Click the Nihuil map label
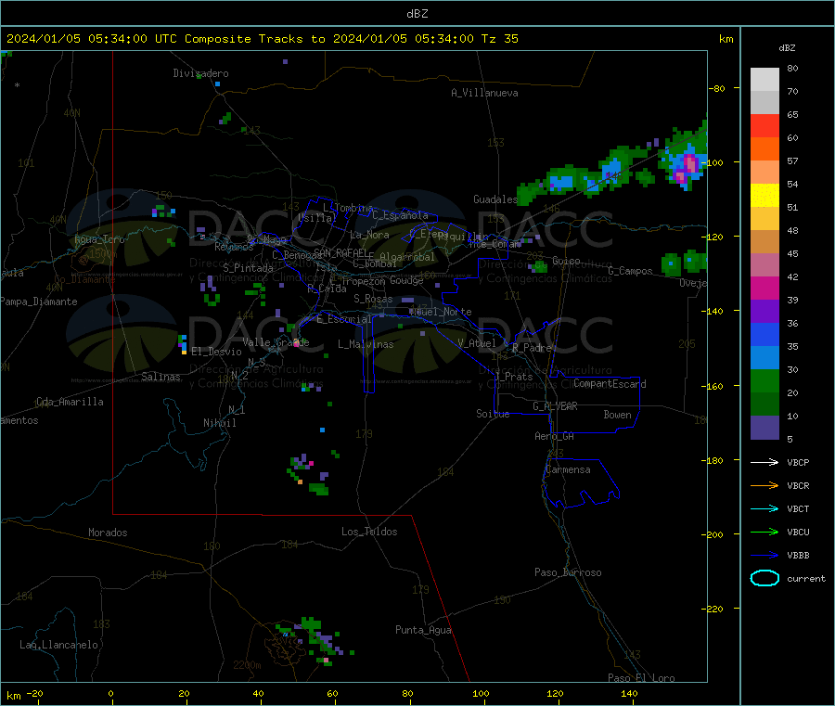 point(219,423)
